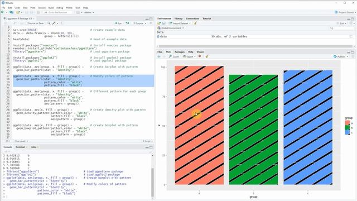Viewport: 357px width, 201px height.
Task: Click the Open File folder icon
Action: pos(18,12)
